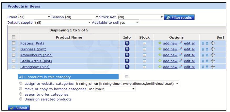Screen dimensions: 230x112
Task: Open info icon for Kronenbourg (pint)
Action: tap(127, 55)
